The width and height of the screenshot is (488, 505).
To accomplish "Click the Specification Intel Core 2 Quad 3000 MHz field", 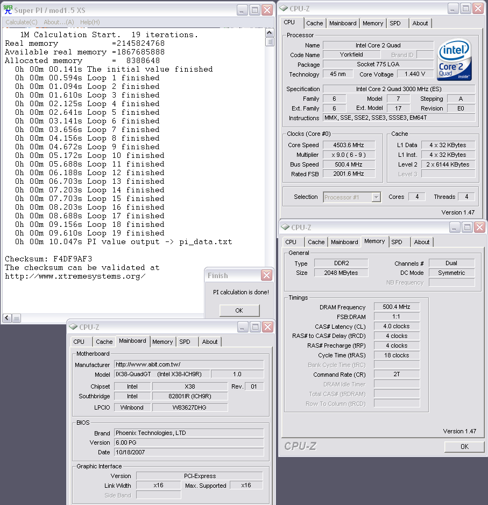I will (399, 88).
